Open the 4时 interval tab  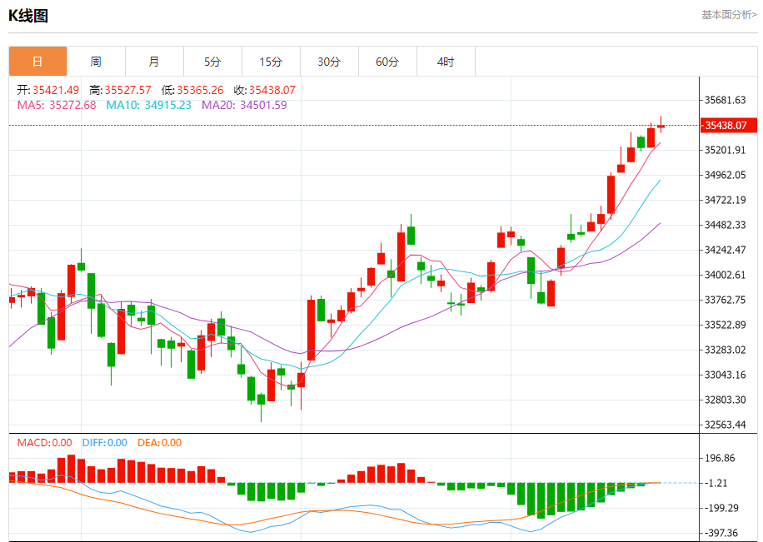pos(446,62)
